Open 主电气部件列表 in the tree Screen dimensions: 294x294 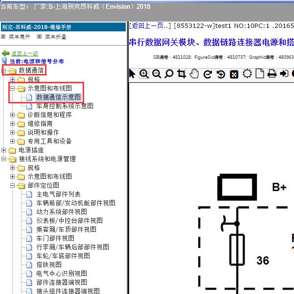coord(59,194)
